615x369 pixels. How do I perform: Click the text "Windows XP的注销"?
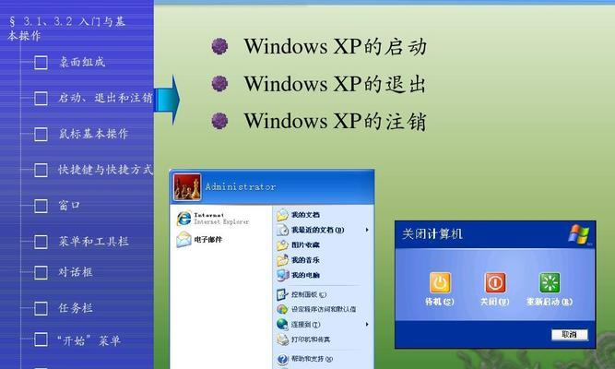click(x=335, y=121)
